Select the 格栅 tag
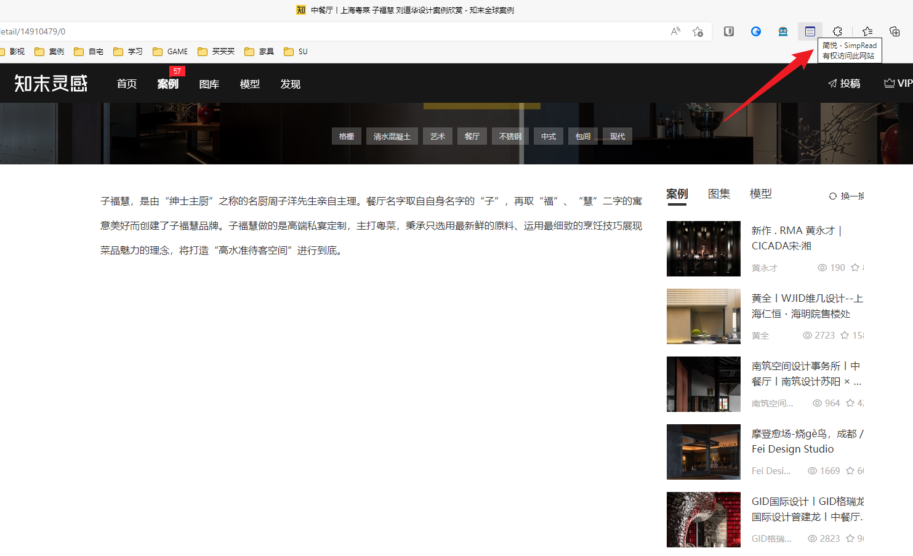This screenshot has width=913, height=556. click(x=347, y=136)
